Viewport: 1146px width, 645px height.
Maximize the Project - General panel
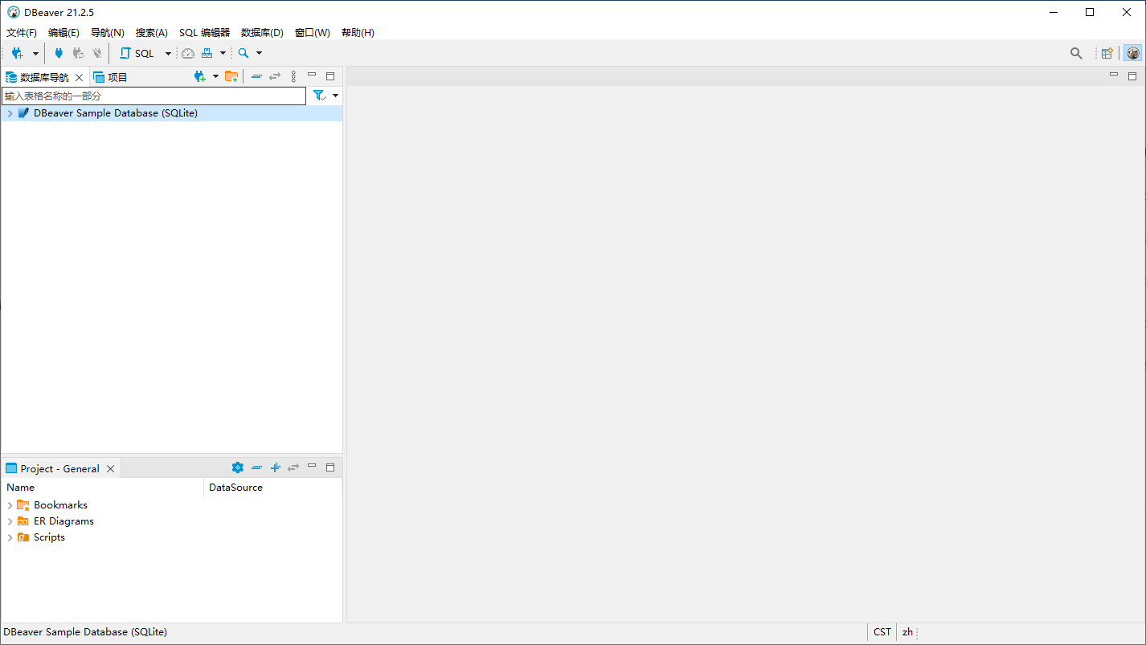330,467
